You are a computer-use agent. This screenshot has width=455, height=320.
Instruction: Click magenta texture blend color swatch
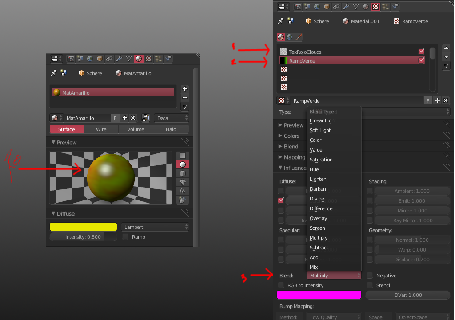tap(319, 295)
